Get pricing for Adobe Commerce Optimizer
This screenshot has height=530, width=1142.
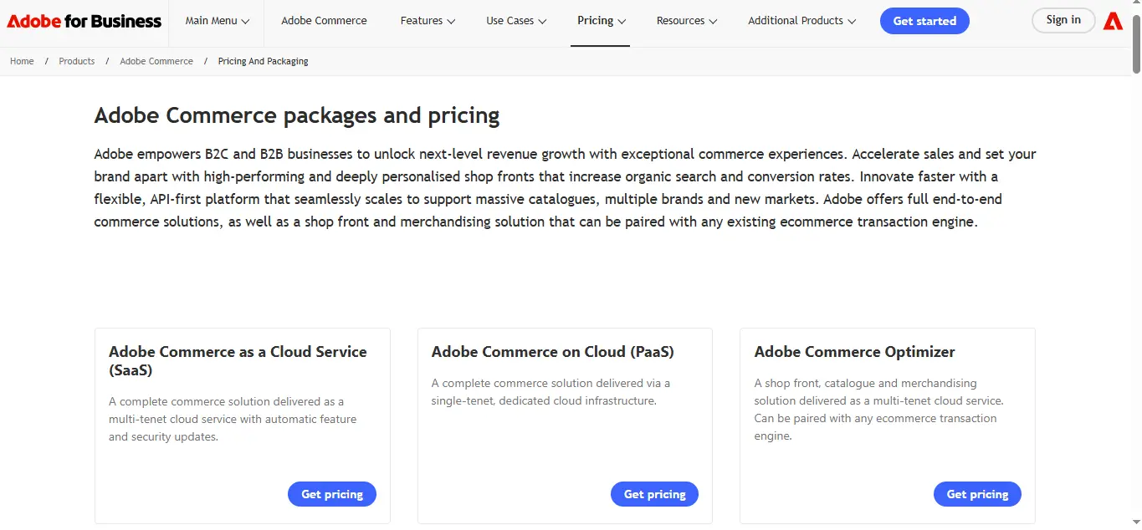pyautogui.click(x=977, y=494)
